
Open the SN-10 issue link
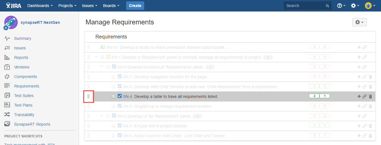pos(112,47)
